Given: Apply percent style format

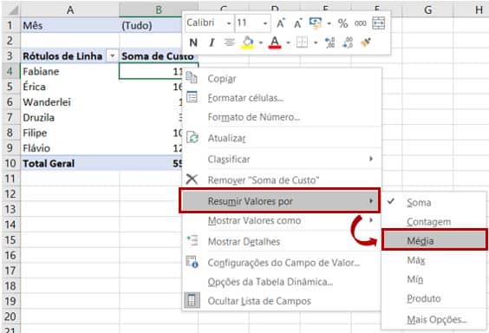Looking at the screenshot, I should (342, 23).
